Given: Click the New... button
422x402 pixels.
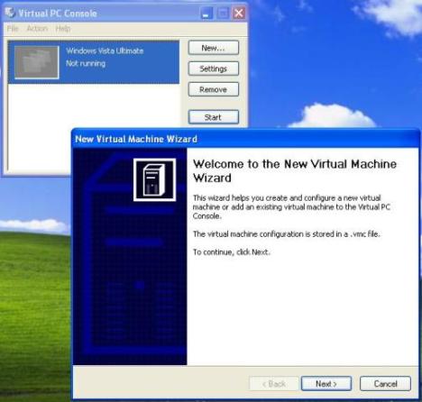Looking at the screenshot, I should coord(214,48).
